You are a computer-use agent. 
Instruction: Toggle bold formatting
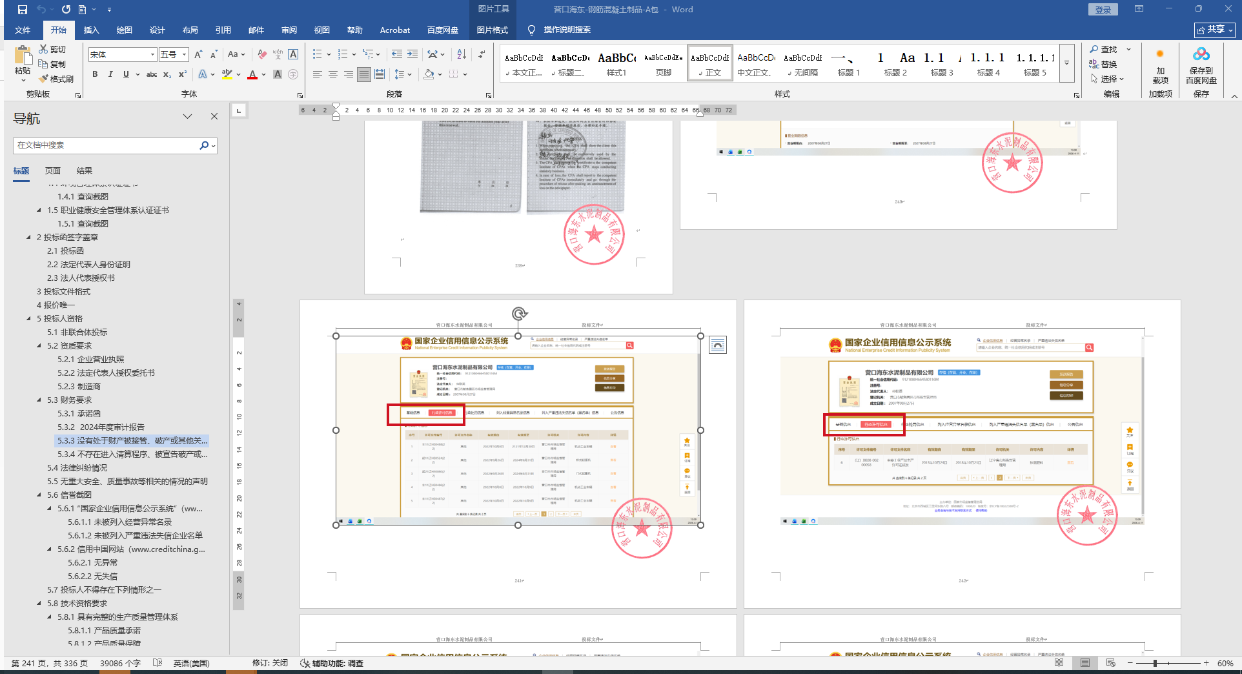(x=95, y=74)
